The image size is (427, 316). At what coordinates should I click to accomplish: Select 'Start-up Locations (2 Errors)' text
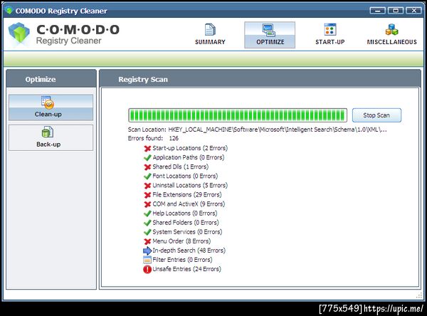190,148
